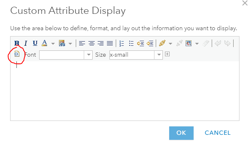Image resolution: width=250 pixels, height=152 pixels.
Task: Click the Size field showing x-small
Action: (132, 55)
